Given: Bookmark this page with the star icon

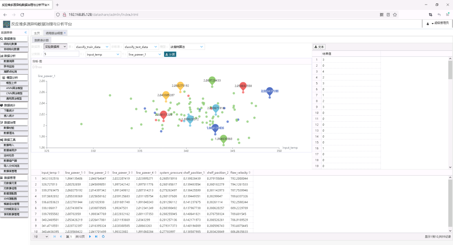Looking at the screenshot, I should 395,14.
